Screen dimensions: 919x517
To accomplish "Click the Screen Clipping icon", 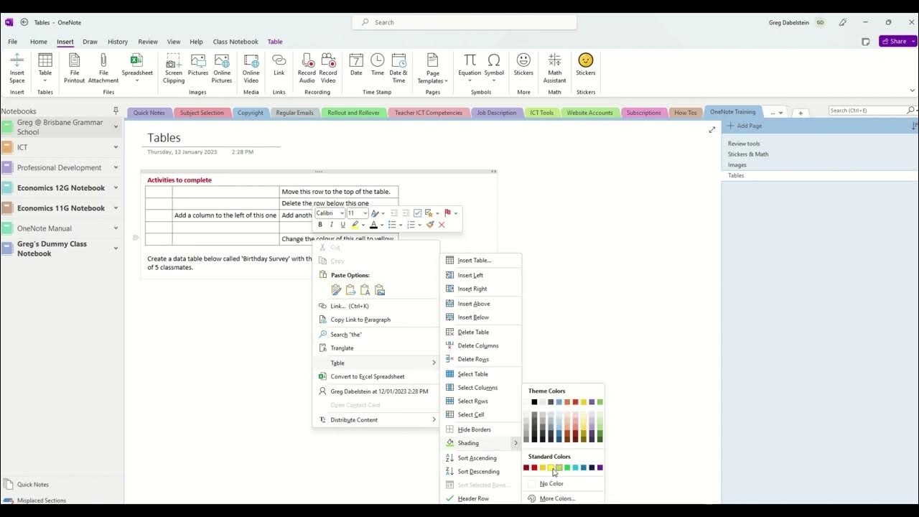I will click(x=174, y=61).
